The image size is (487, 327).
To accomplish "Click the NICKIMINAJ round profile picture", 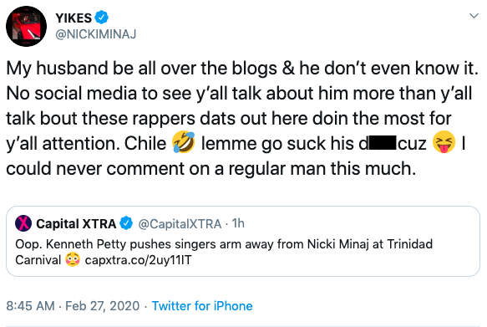I will point(27,26).
